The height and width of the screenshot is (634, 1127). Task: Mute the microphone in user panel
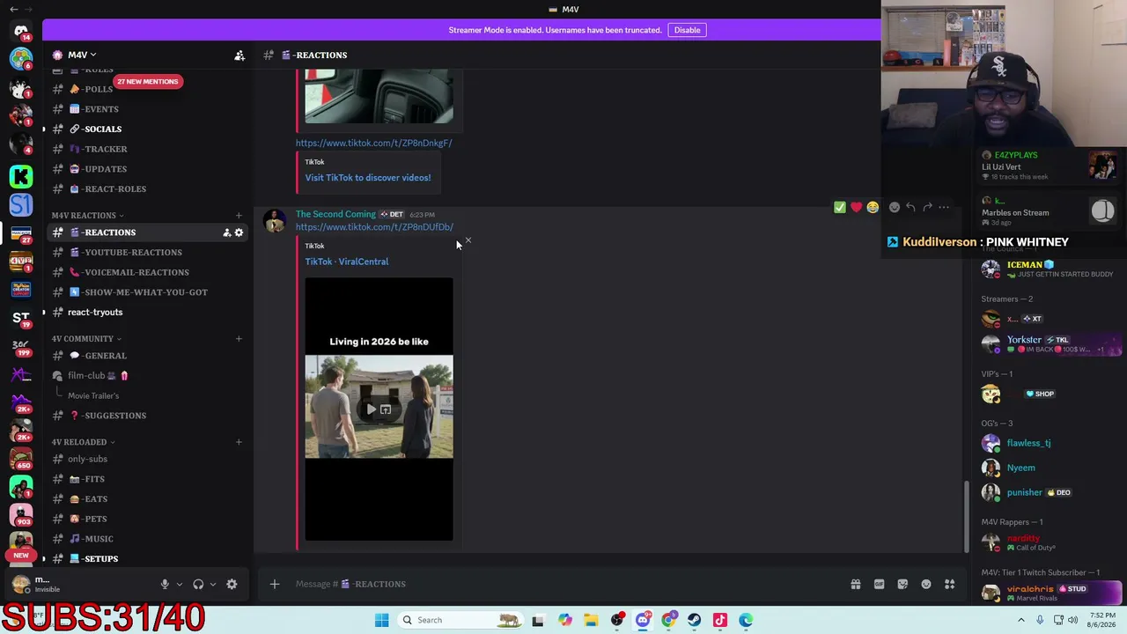click(x=165, y=584)
